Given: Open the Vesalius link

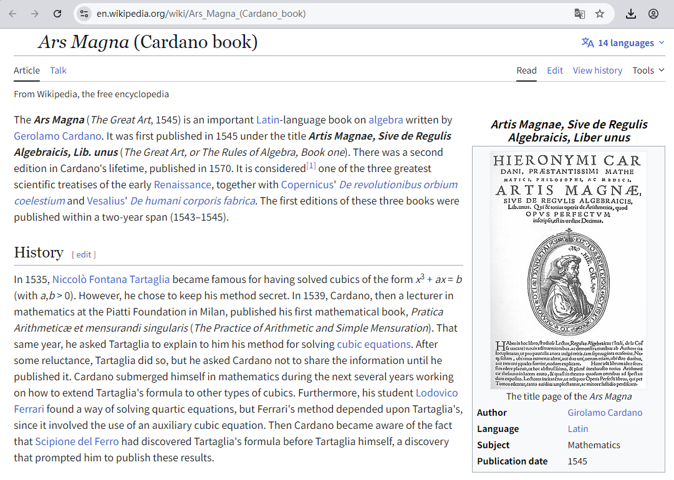Looking at the screenshot, I should (x=106, y=201).
